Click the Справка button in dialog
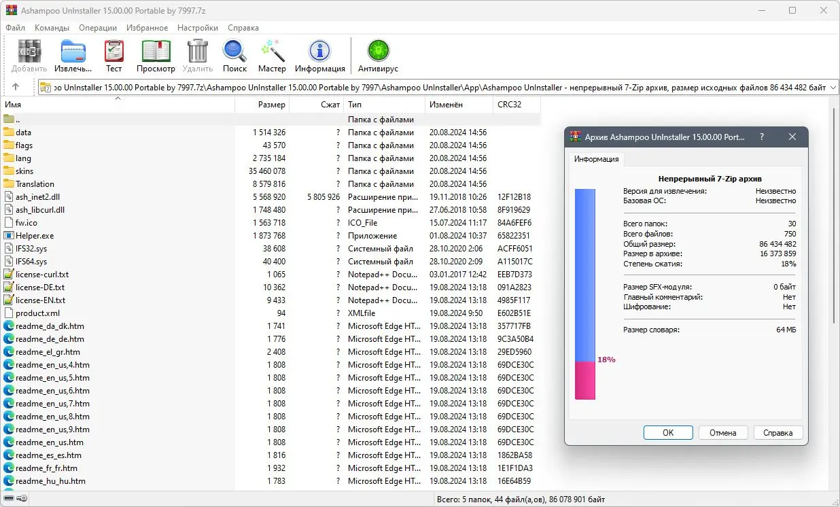The width and height of the screenshot is (840, 507). pyautogui.click(x=777, y=432)
